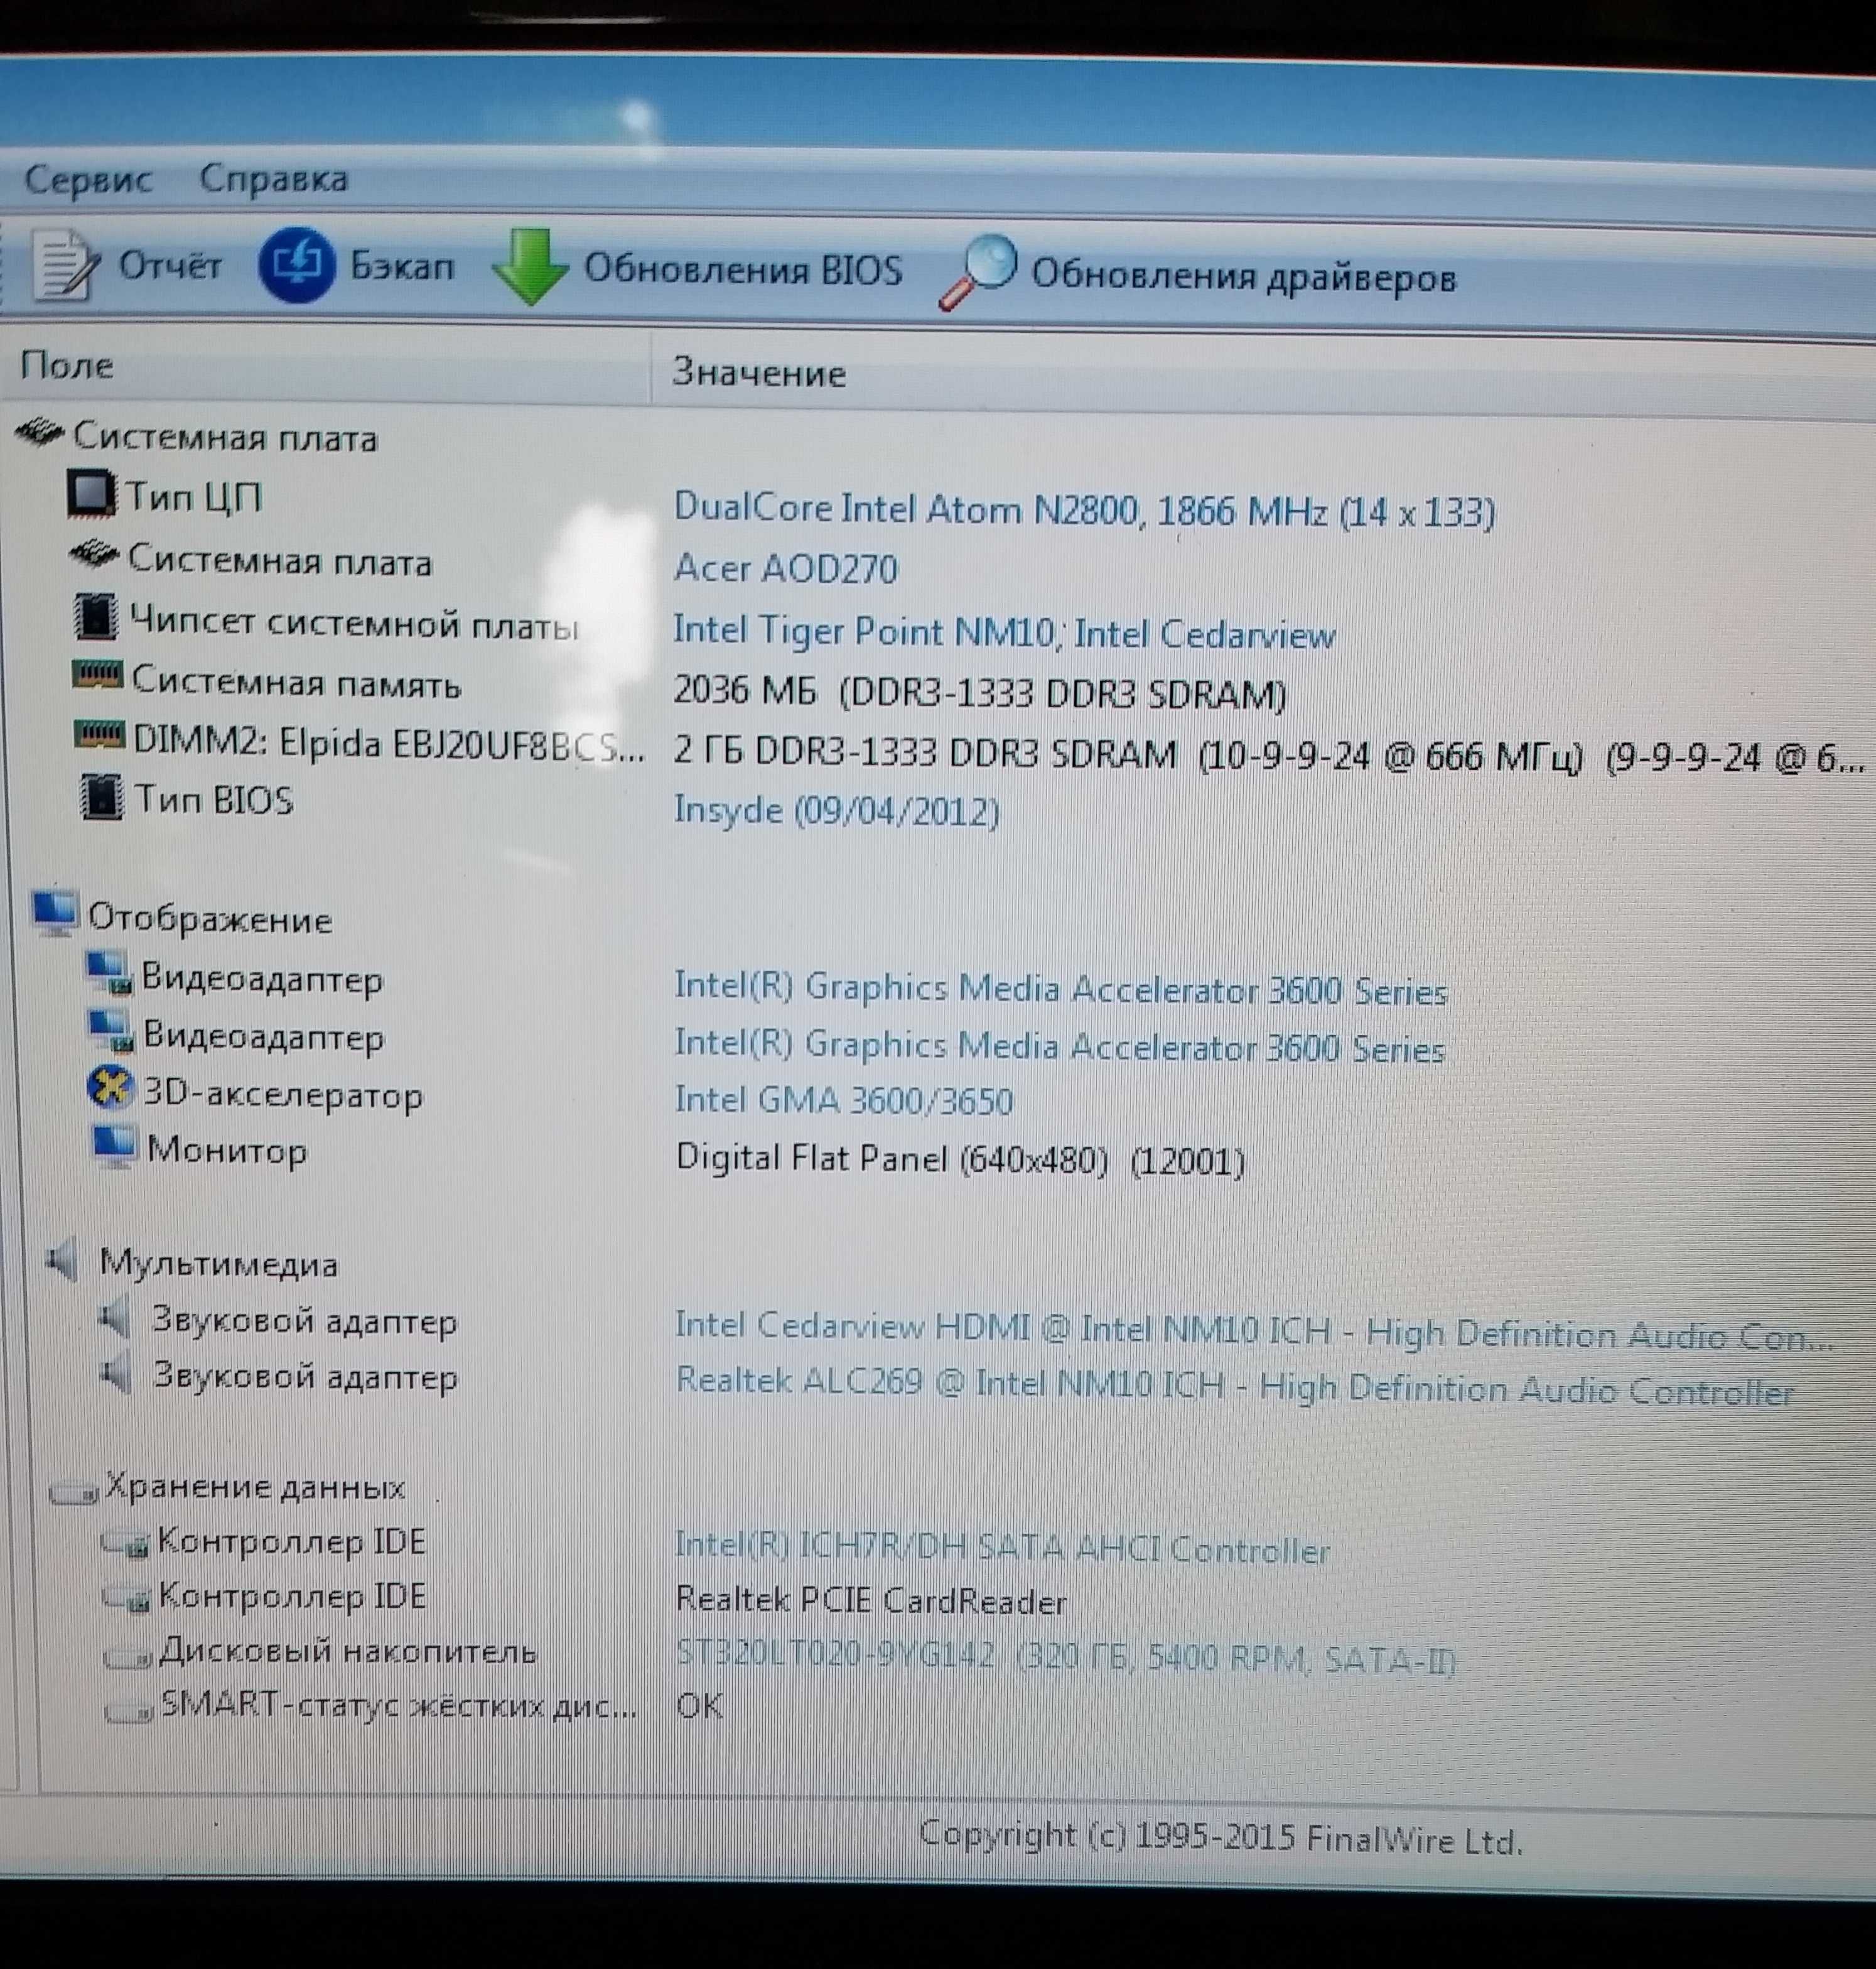Image resolution: width=1876 pixels, height=1969 pixels.
Task: Open the Intel GMA 3600/3650 link
Action: click(844, 1100)
